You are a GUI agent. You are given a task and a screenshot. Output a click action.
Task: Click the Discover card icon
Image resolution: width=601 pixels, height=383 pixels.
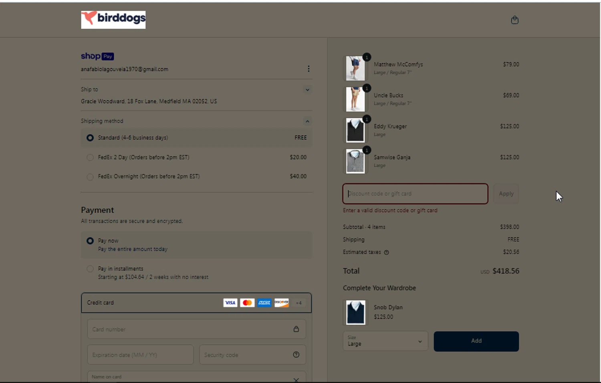point(282,303)
